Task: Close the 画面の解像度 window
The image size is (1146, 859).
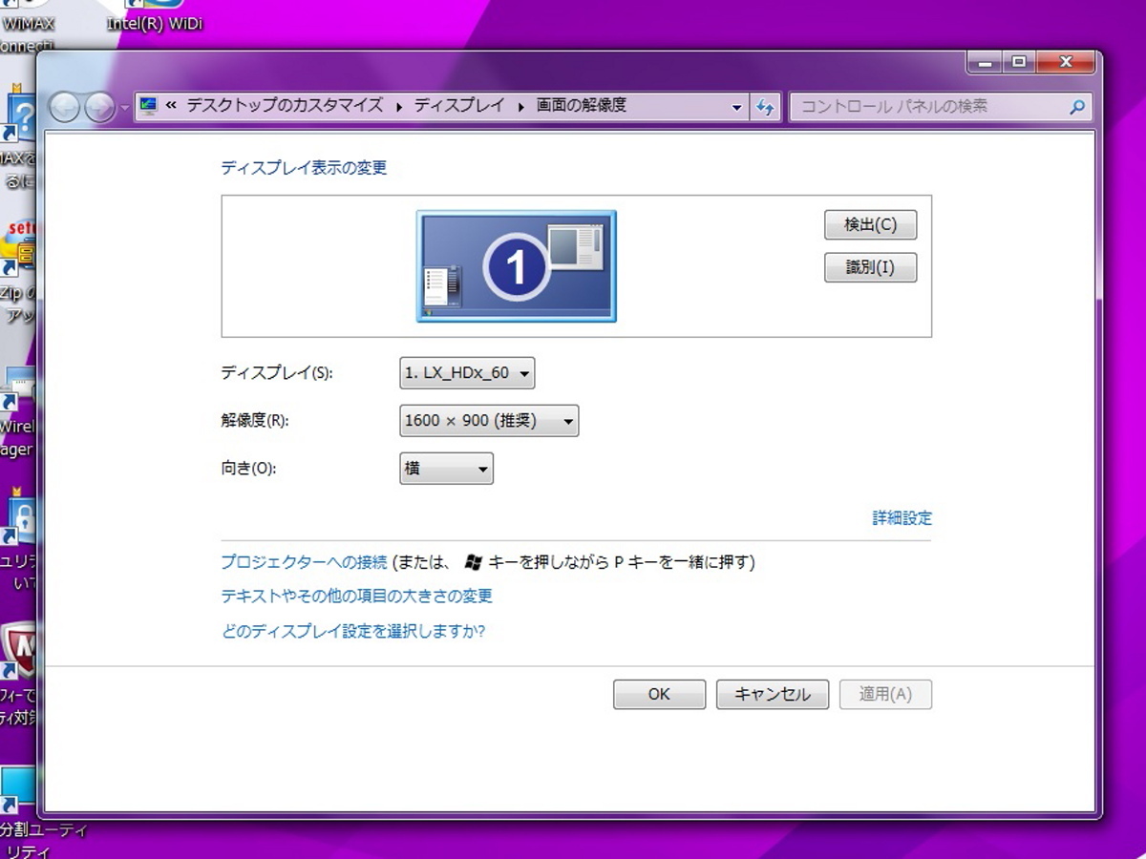Action: (1066, 62)
